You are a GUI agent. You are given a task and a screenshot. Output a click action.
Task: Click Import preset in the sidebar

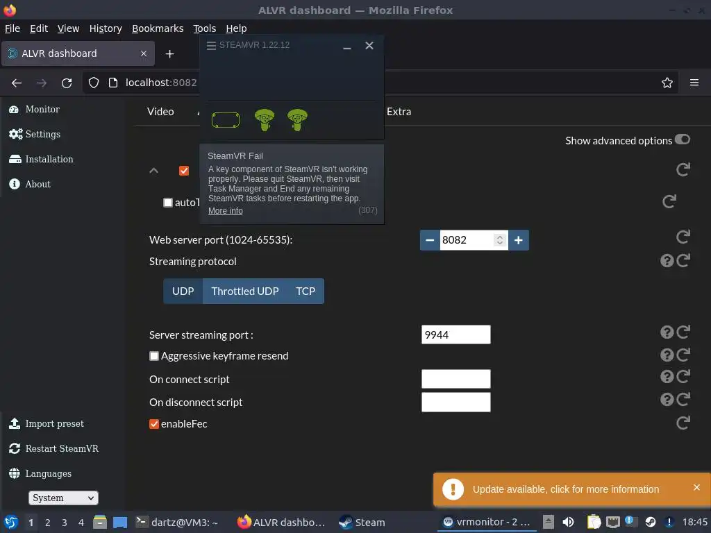47,424
